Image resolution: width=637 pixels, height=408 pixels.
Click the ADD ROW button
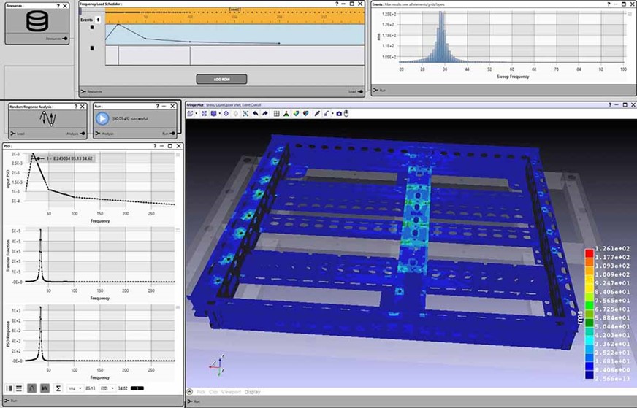(221, 79)
